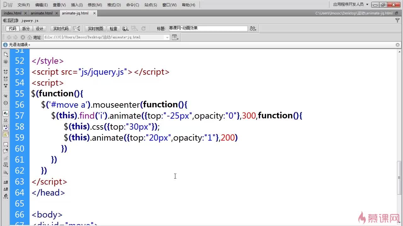
Task: Click visual aids icon in document toolbar
Action: click(x=135, y=29)
